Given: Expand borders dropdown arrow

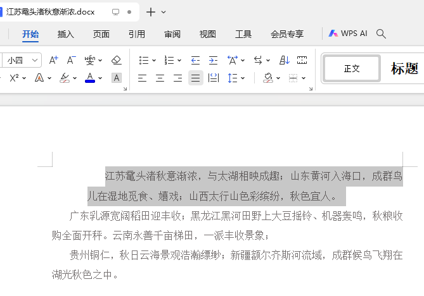Looking at the screenshot, I should click(304, 78).
